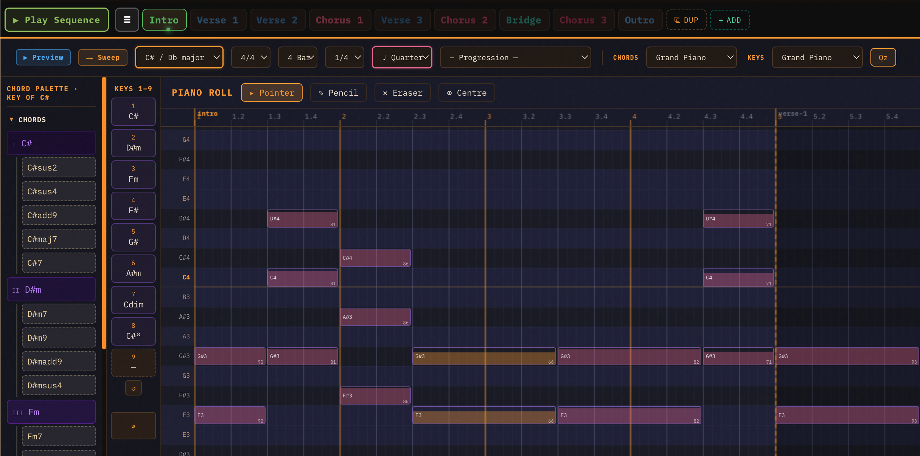Click key slot 4 F#

click(x=133, y=206)
